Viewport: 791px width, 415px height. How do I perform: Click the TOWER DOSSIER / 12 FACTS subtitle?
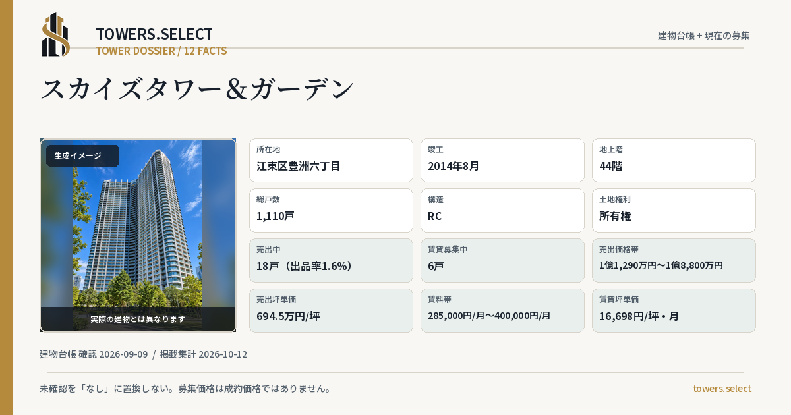[x=161, y=51]
